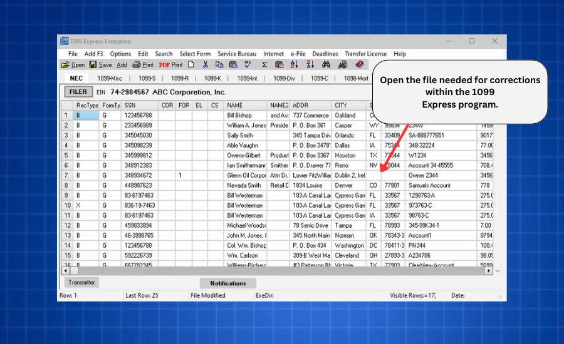564x344 pixels.
Task: Open the e-File menu
Action: [298, 54]
